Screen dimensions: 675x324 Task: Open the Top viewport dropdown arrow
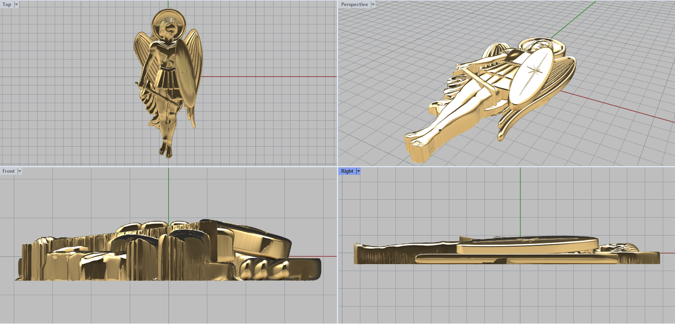coord(16,5)
